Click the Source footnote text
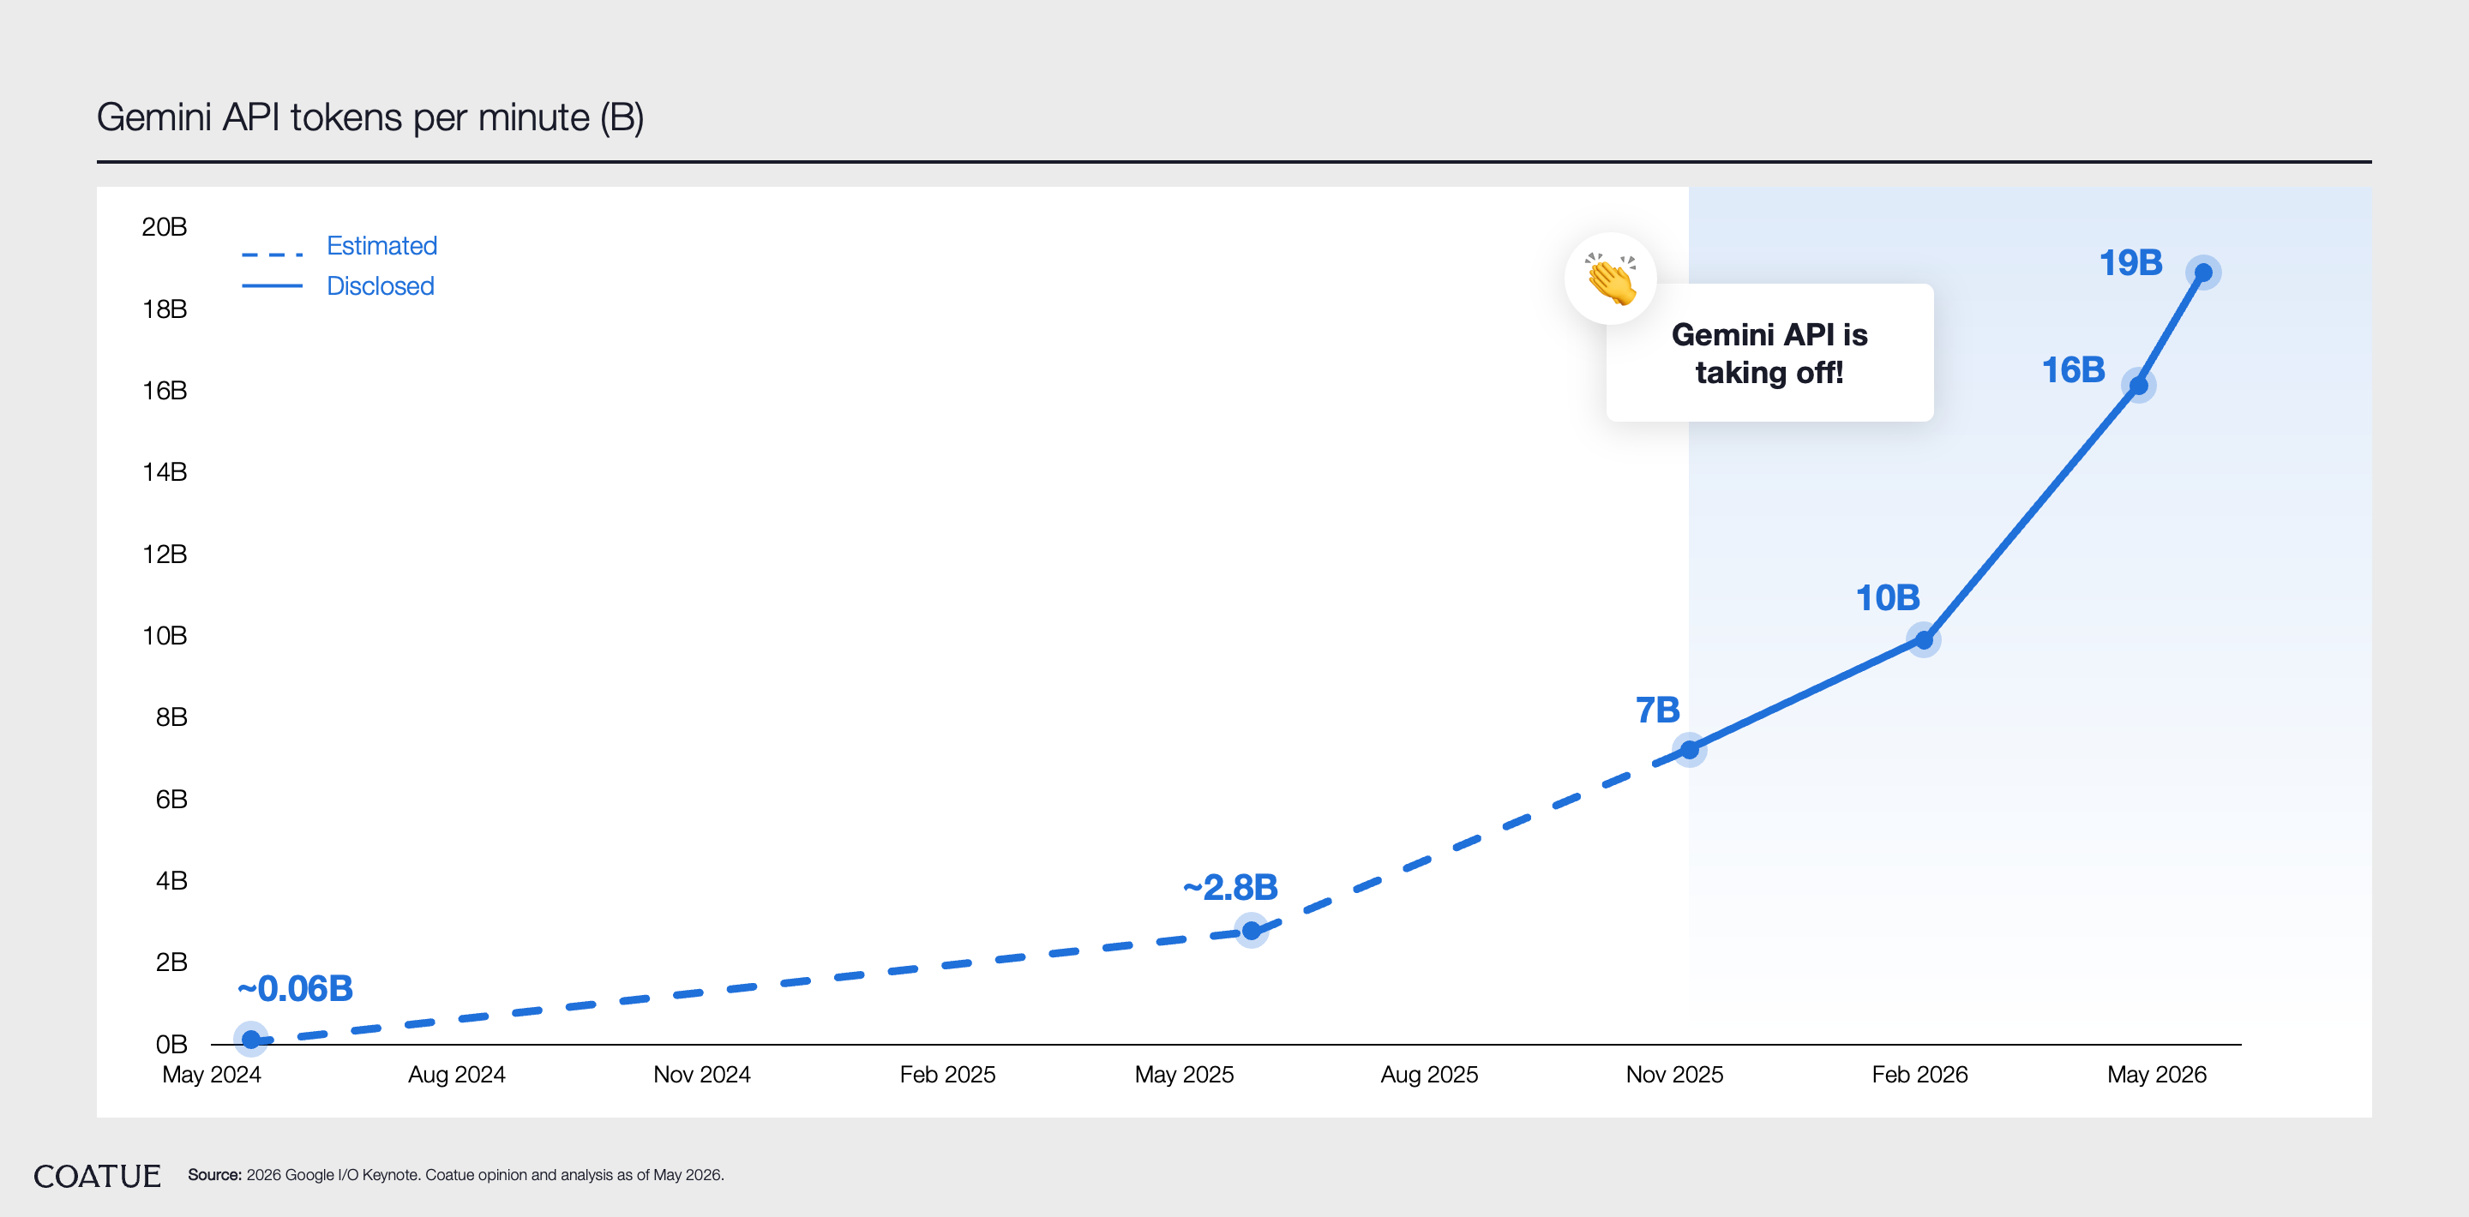This screenshot has height=1217, width=2469. point(456,1175)
